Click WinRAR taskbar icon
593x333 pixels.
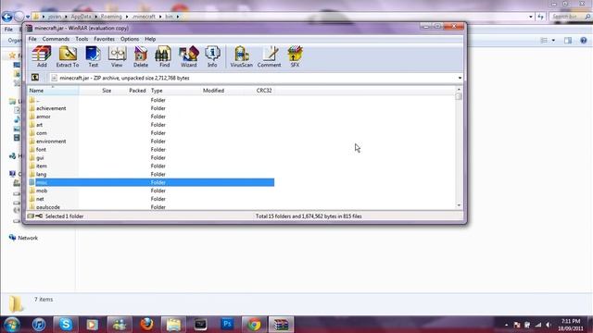(x=281, y=325)
